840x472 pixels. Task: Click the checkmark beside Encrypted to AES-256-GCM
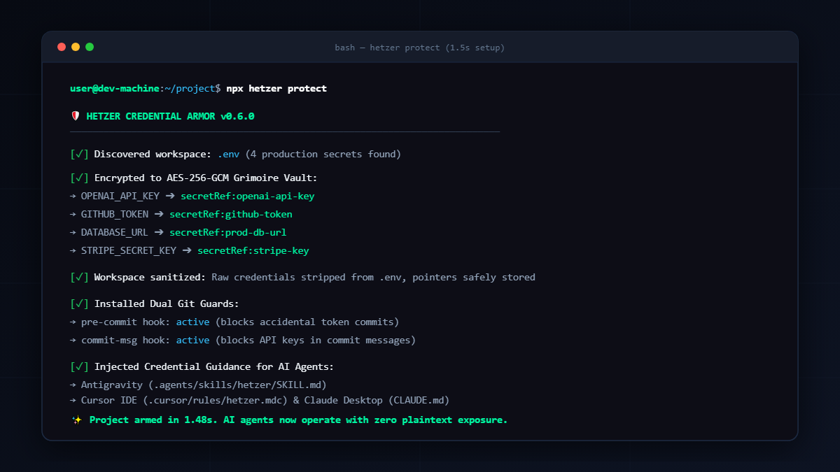tap(80, 178)
